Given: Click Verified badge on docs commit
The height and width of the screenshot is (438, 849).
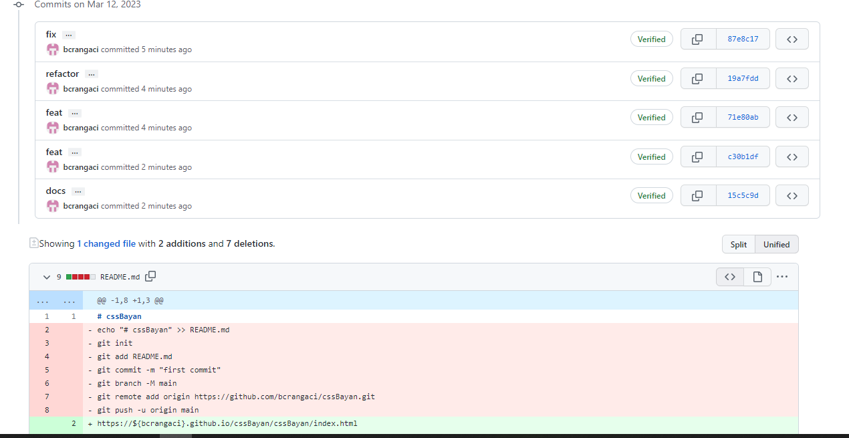Looking at the screenshot, I should pos(651,195).
